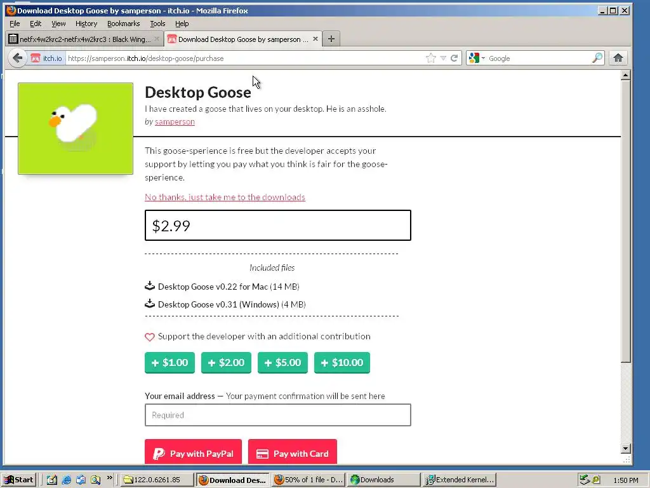Click the $2.99 price input box

278,226
